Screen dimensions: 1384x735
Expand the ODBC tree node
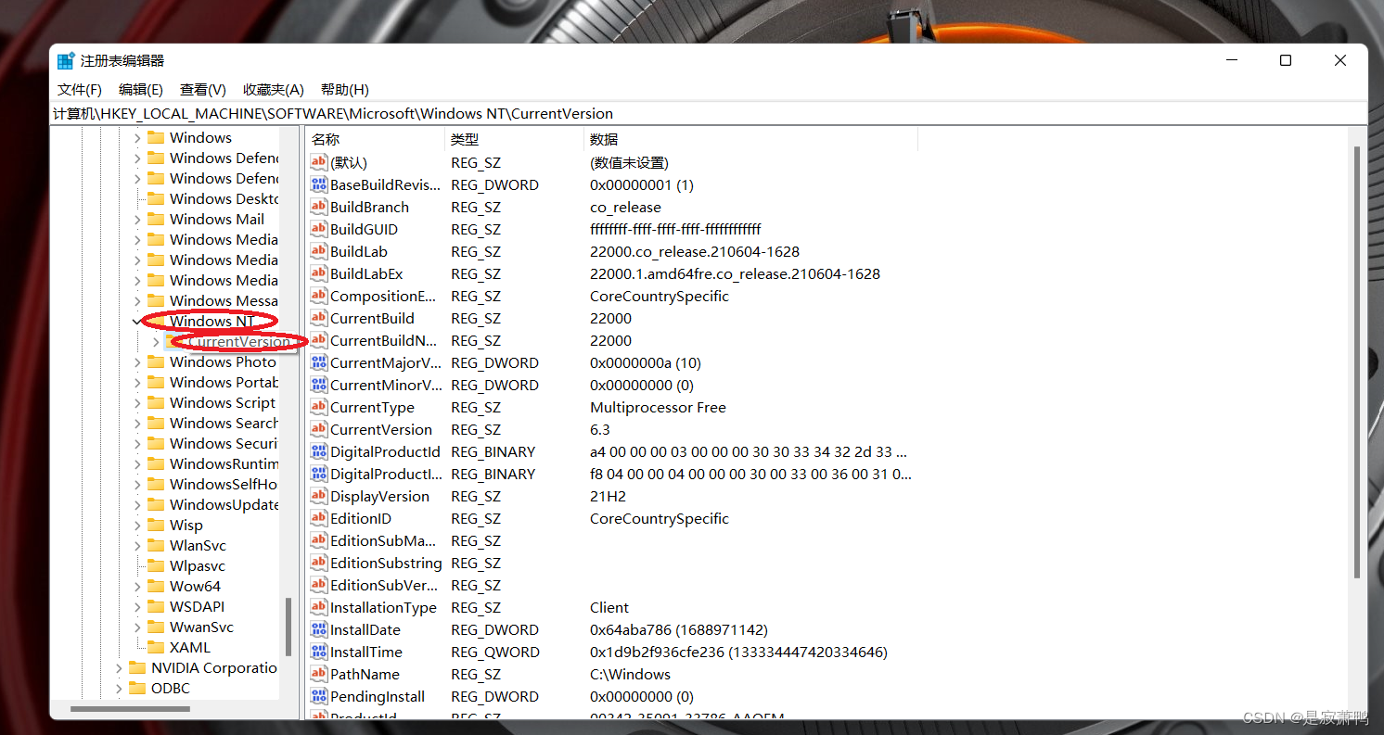(119, 689)
